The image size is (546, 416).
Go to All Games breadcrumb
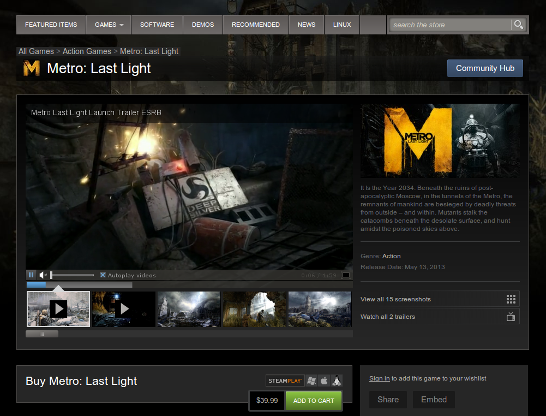(x=36, y=51)
